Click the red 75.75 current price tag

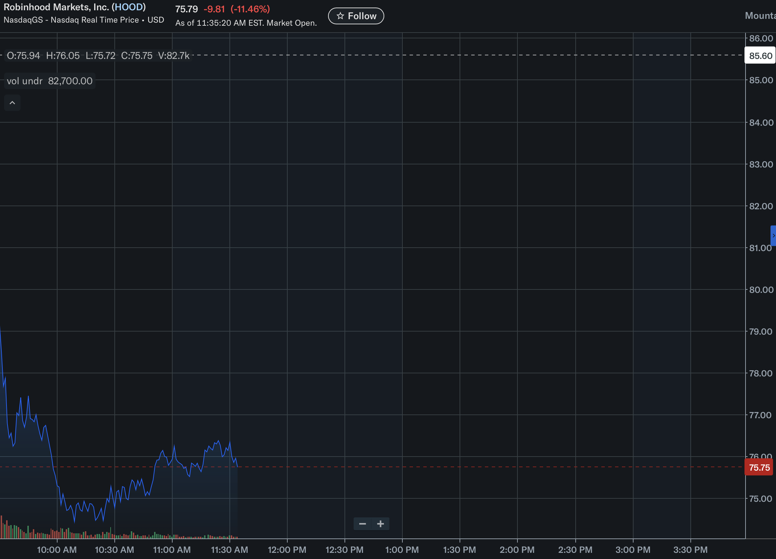point(759,468)
